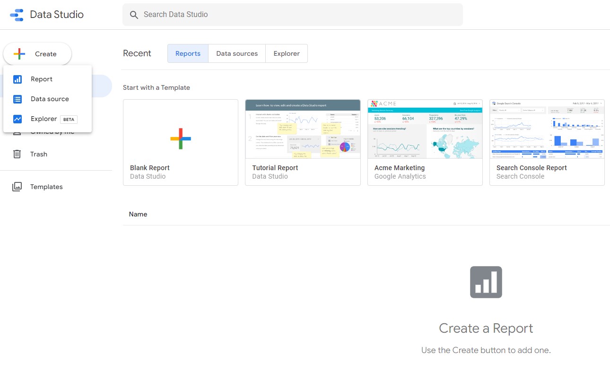Click the Google Analytics subtitle text

[400, 176]
